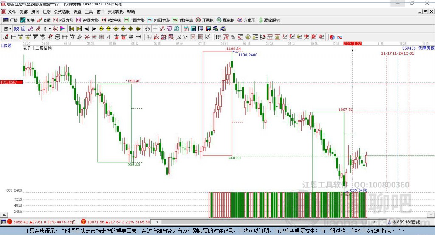Open the 行情 market quotes view
435x235 pixels.
point(11,20)
